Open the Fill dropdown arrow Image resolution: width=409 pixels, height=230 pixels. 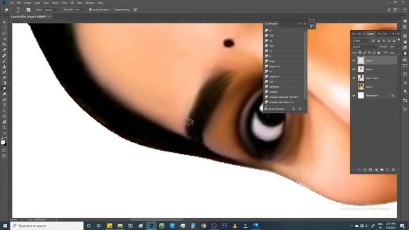point(397,52)
